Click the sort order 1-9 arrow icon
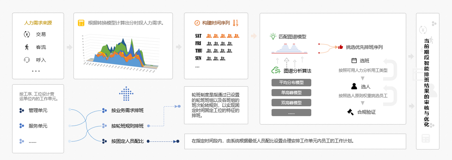This screenshot has width=452, height=160. click(x=235, y=23)
